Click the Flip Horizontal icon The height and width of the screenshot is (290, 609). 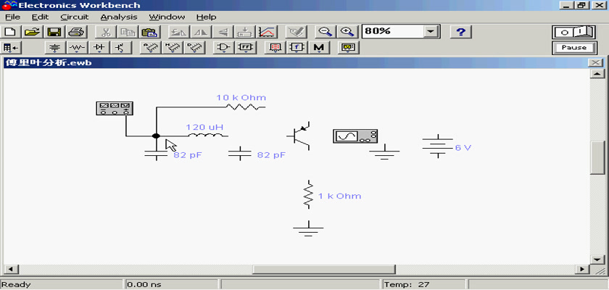pos(201,32)
